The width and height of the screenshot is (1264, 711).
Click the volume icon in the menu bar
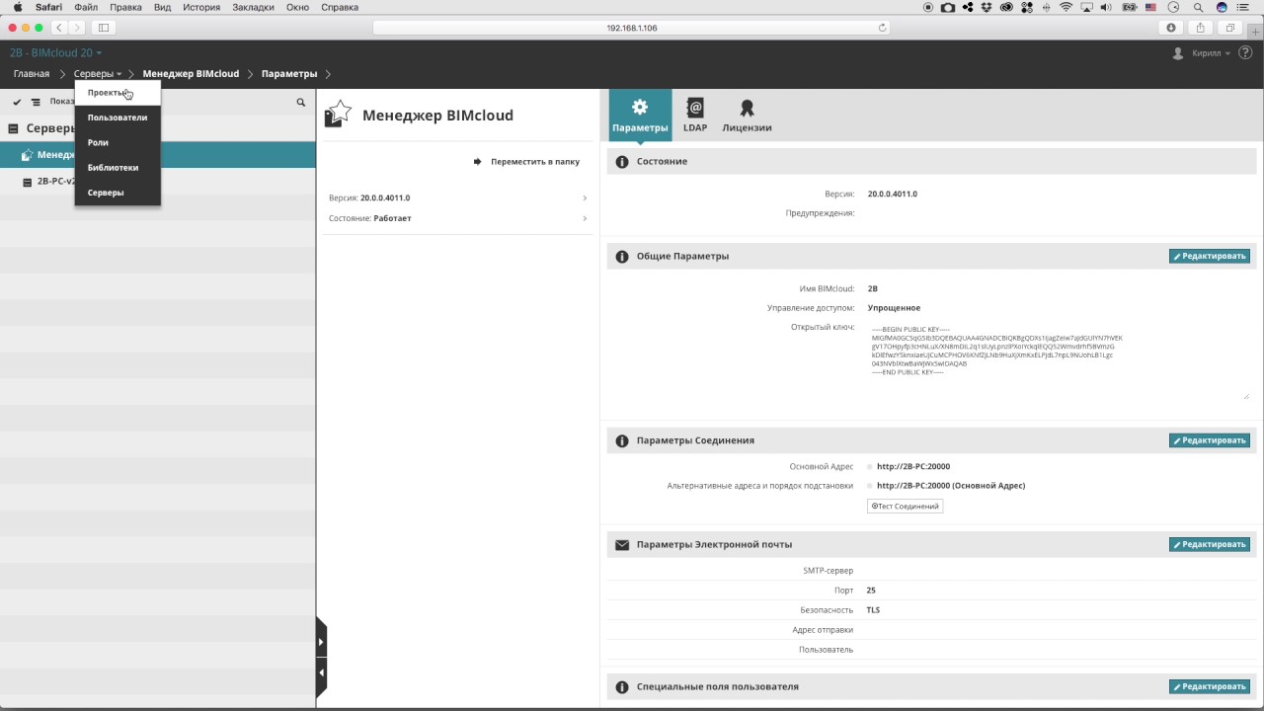coord(1105,7)
